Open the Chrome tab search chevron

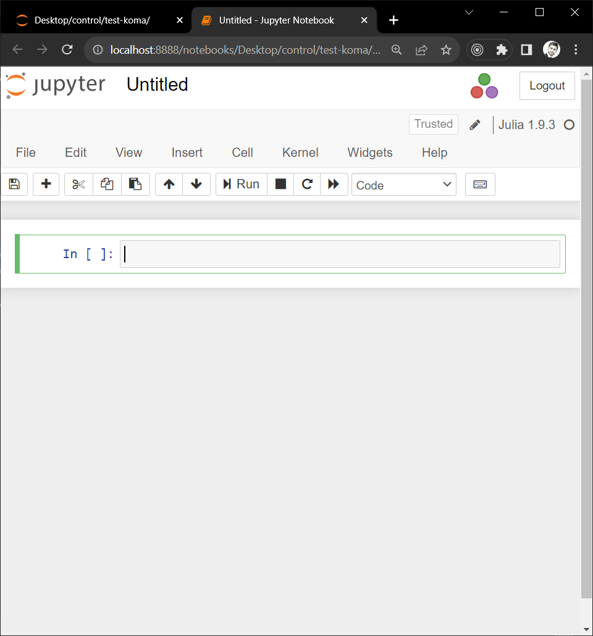pos(469,12)
